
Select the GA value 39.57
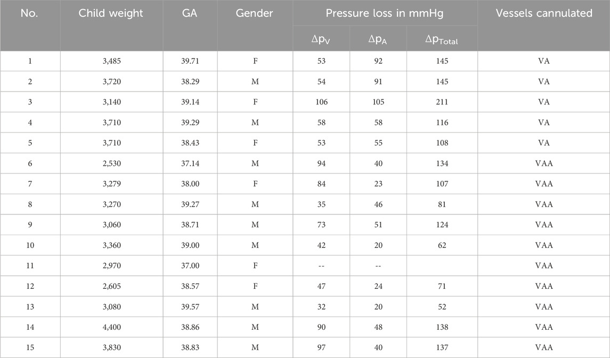click(x=190, y=307)
